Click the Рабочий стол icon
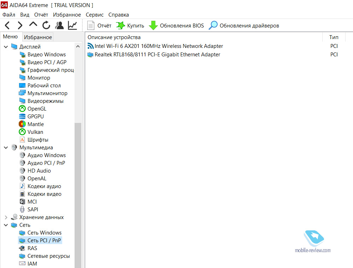The height and width of the screenshot is (268, 353). tap(22, 86)
